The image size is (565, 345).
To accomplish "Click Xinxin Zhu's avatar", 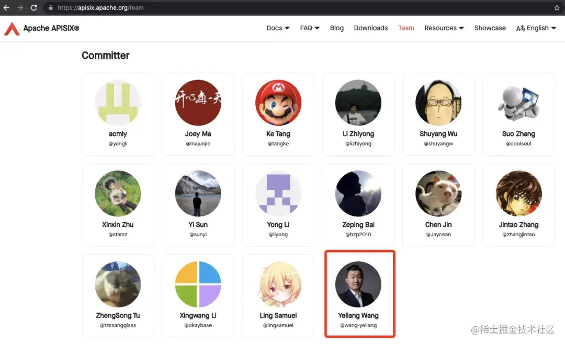I will (x=118, y=193).
